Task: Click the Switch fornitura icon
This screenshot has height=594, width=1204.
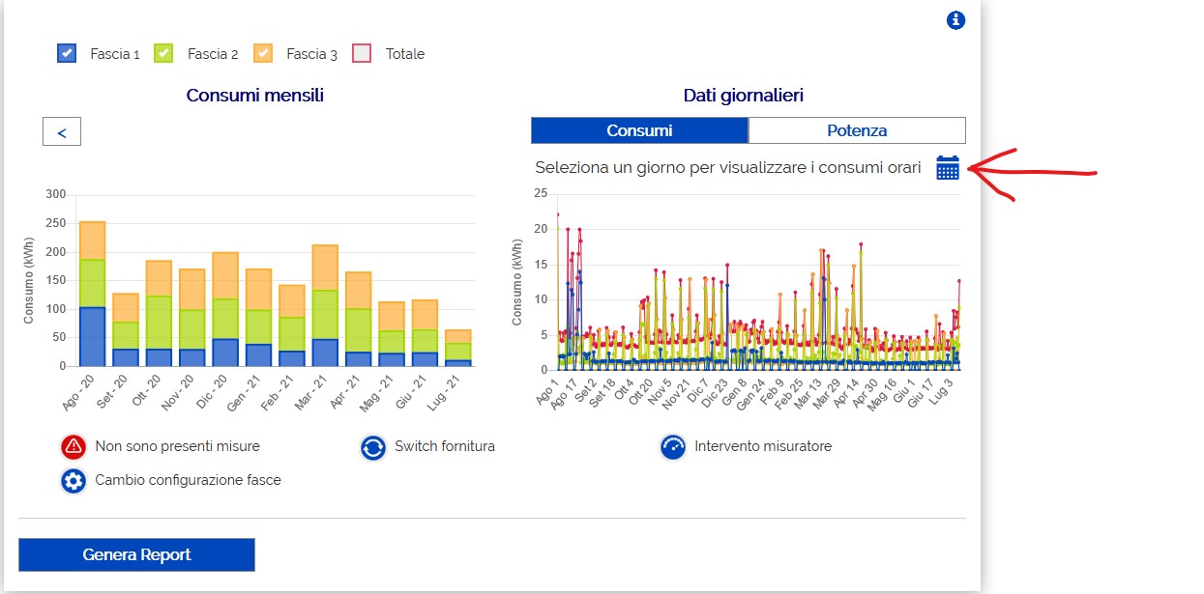Action: [373, 447]
